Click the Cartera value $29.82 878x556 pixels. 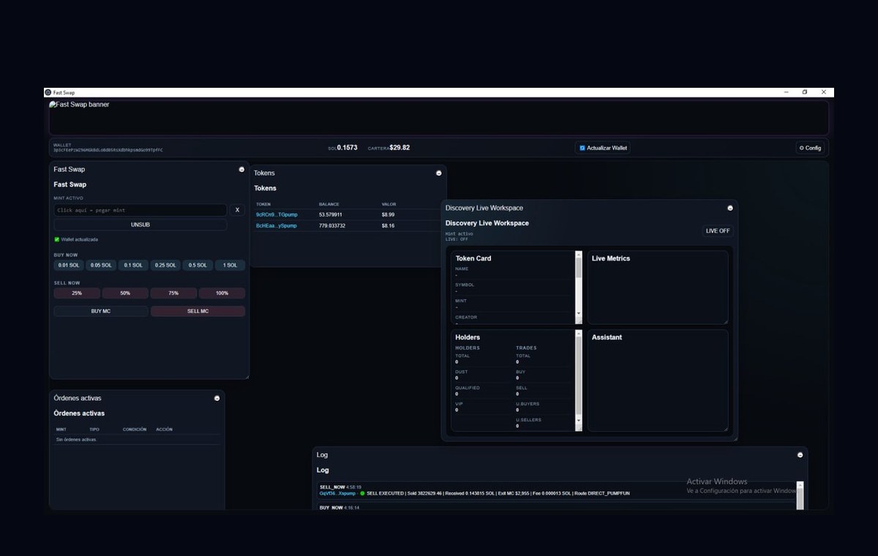(399, 148)
